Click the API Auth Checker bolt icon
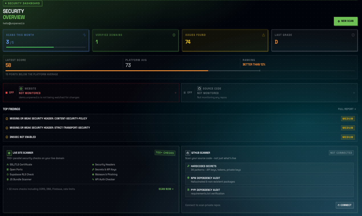362x216 pixels. [x=93, y=179]
